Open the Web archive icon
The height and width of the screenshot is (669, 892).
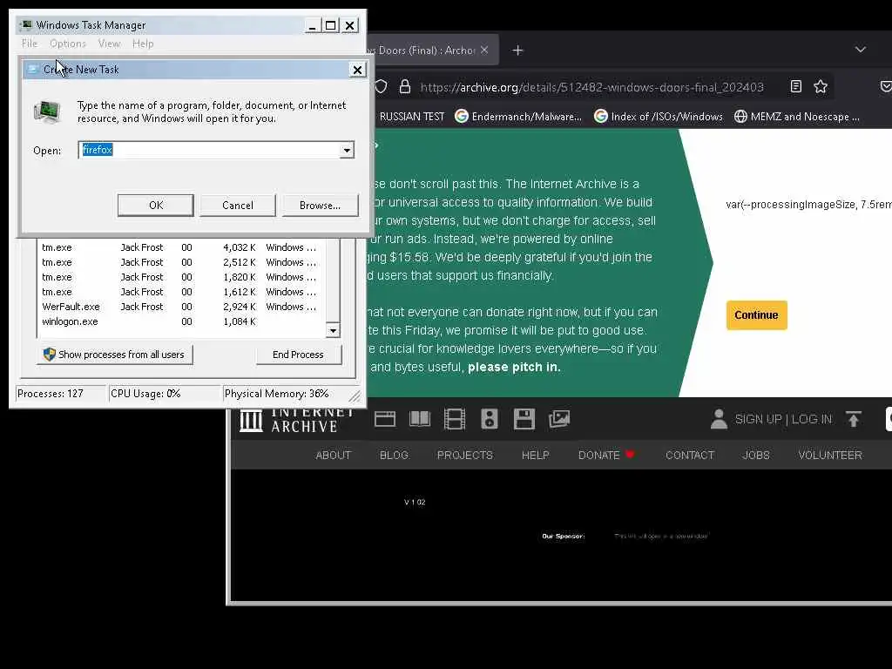coord(385,420)
